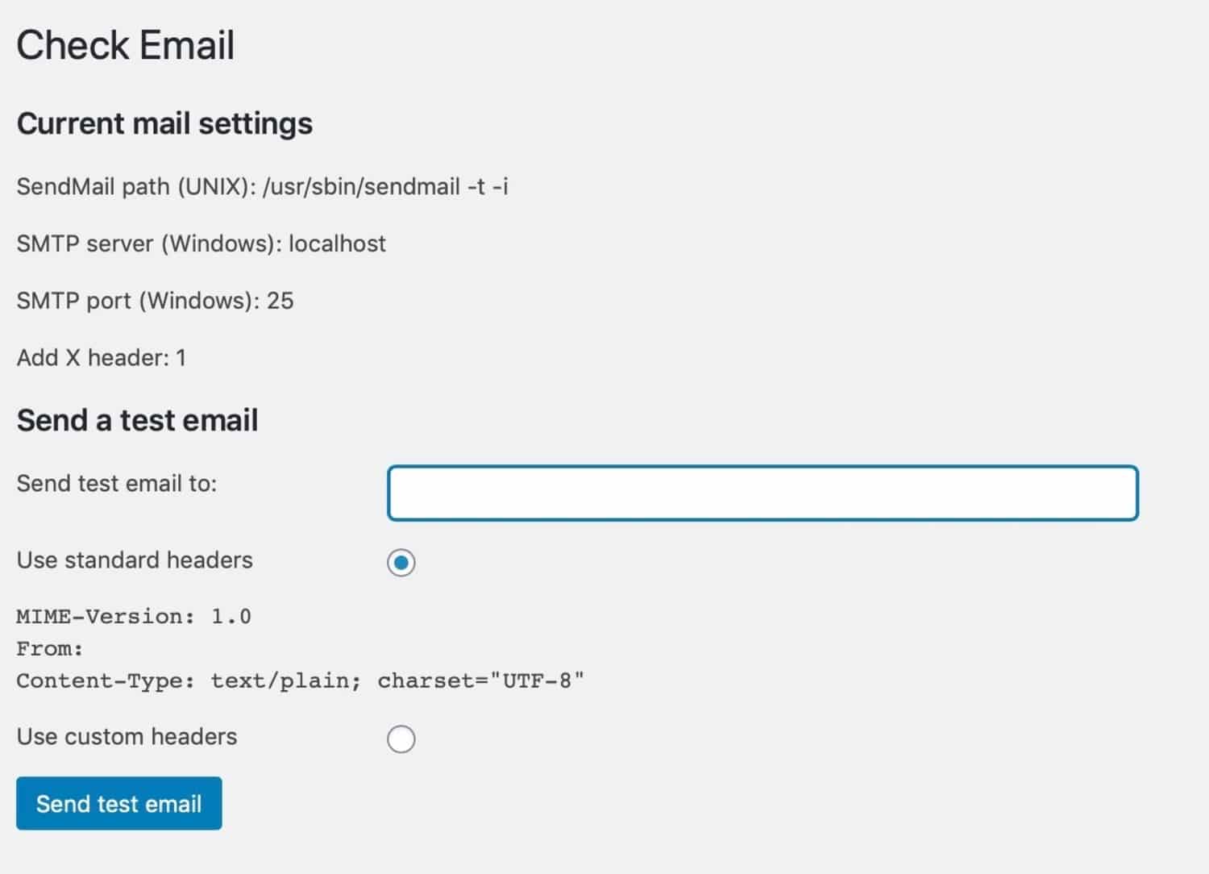The height and width of the screenshot is (874, 1209).
Task: Select the SendMail path UNIX line
Action: (x=264, y=186)
